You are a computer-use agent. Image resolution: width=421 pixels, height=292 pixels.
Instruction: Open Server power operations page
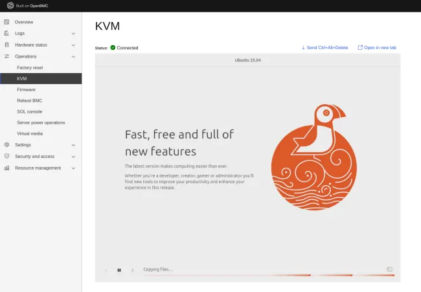coord(41,122)
